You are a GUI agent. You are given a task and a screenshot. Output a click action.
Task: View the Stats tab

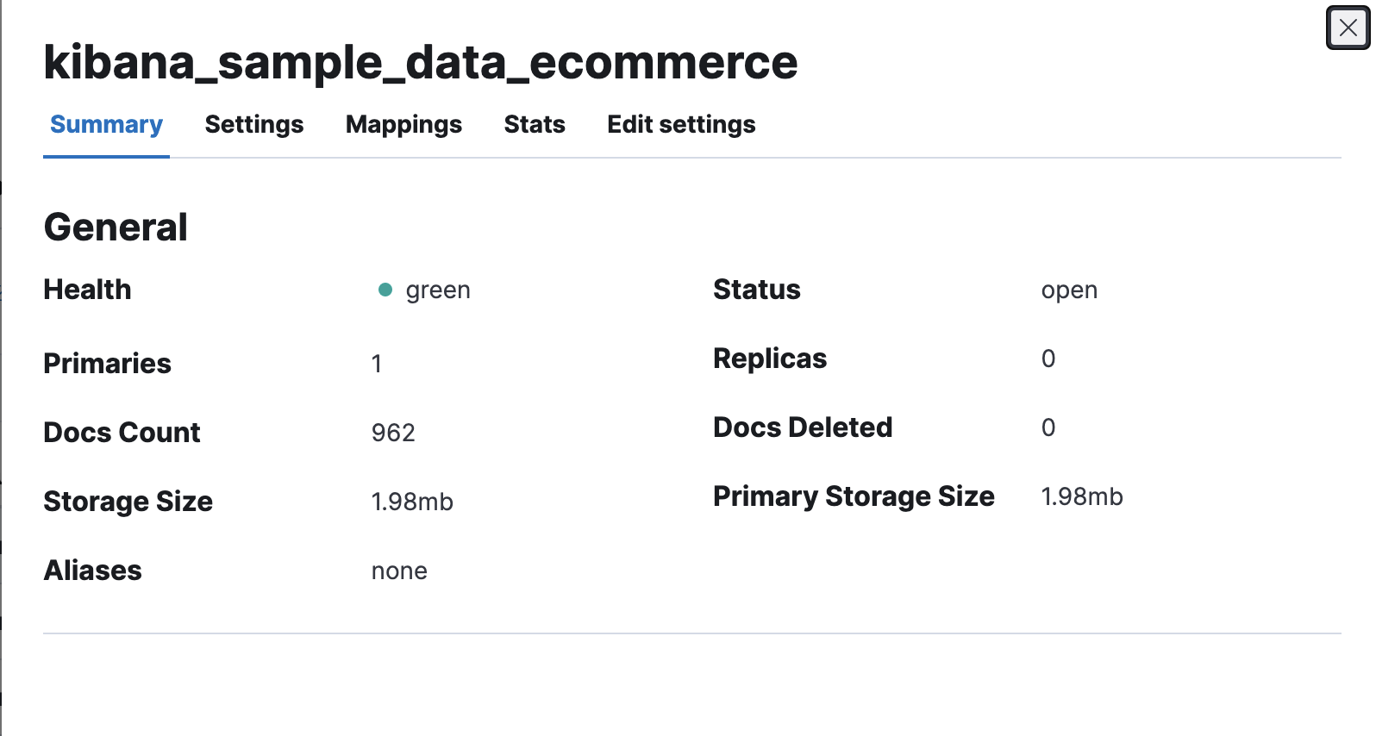coord(535,125)
